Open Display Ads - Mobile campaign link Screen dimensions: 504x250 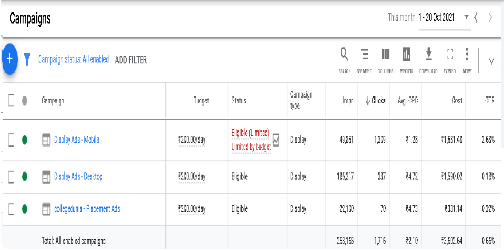[x=76, y=140]
